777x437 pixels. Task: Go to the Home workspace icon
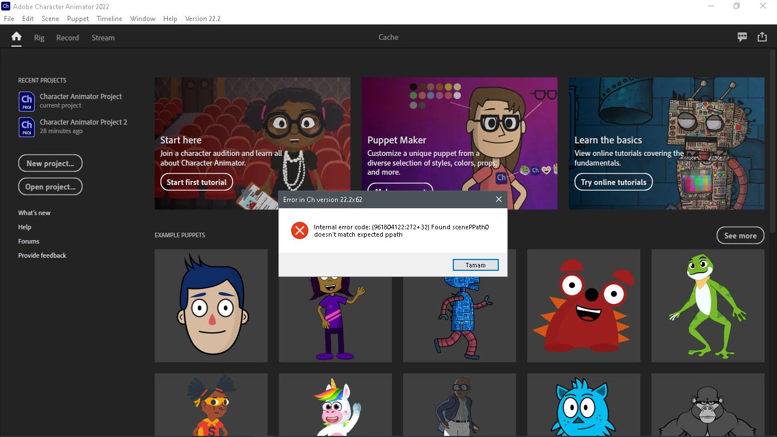pyautogui.click(x=16, y=37)
